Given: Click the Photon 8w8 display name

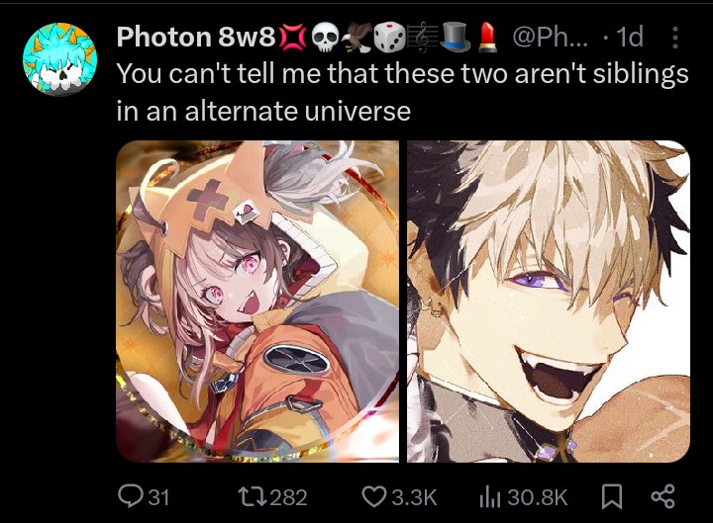Looking at the screenshot, I should tap(196, 37).
